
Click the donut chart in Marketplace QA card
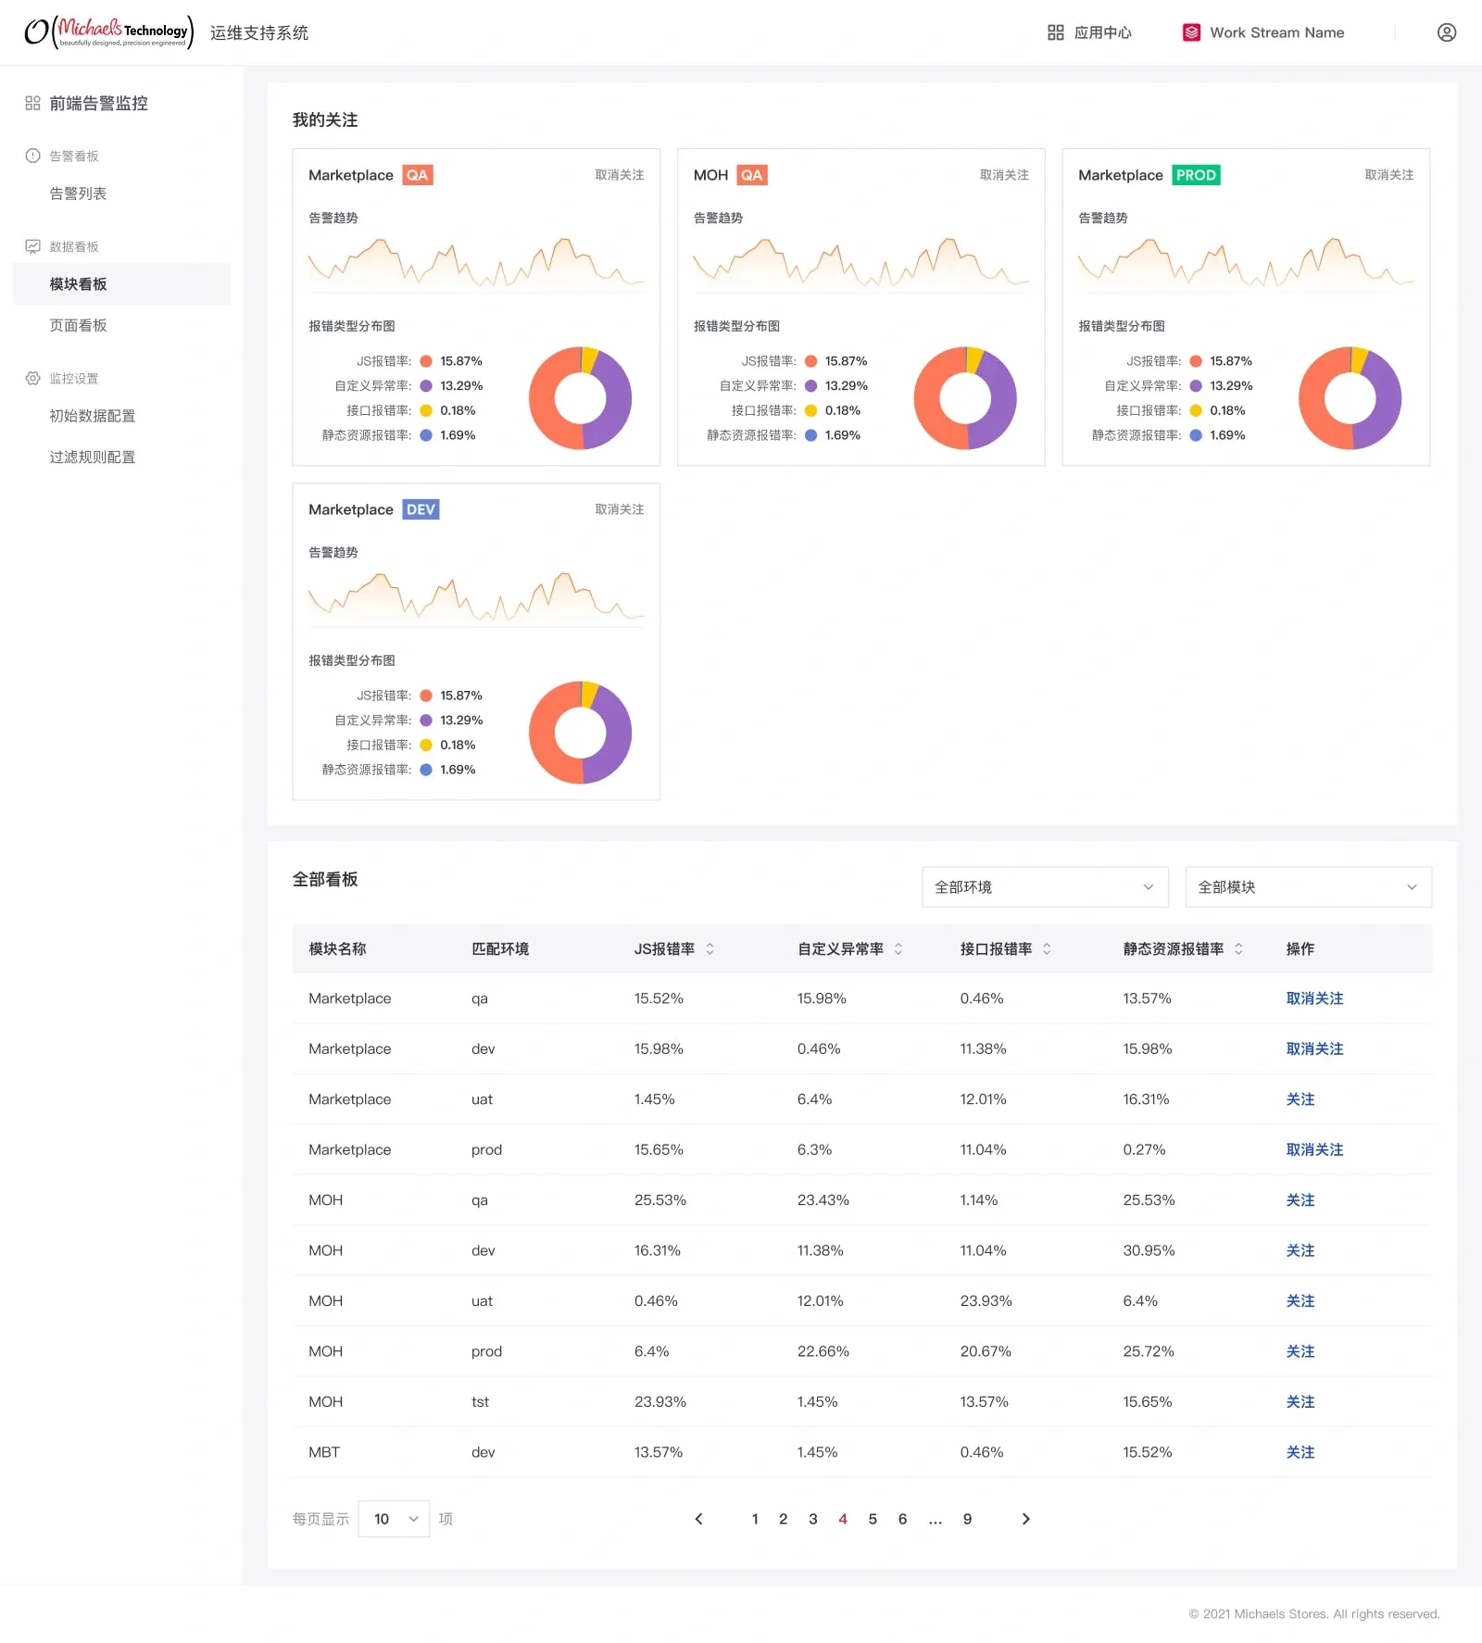tap(581, 398)
